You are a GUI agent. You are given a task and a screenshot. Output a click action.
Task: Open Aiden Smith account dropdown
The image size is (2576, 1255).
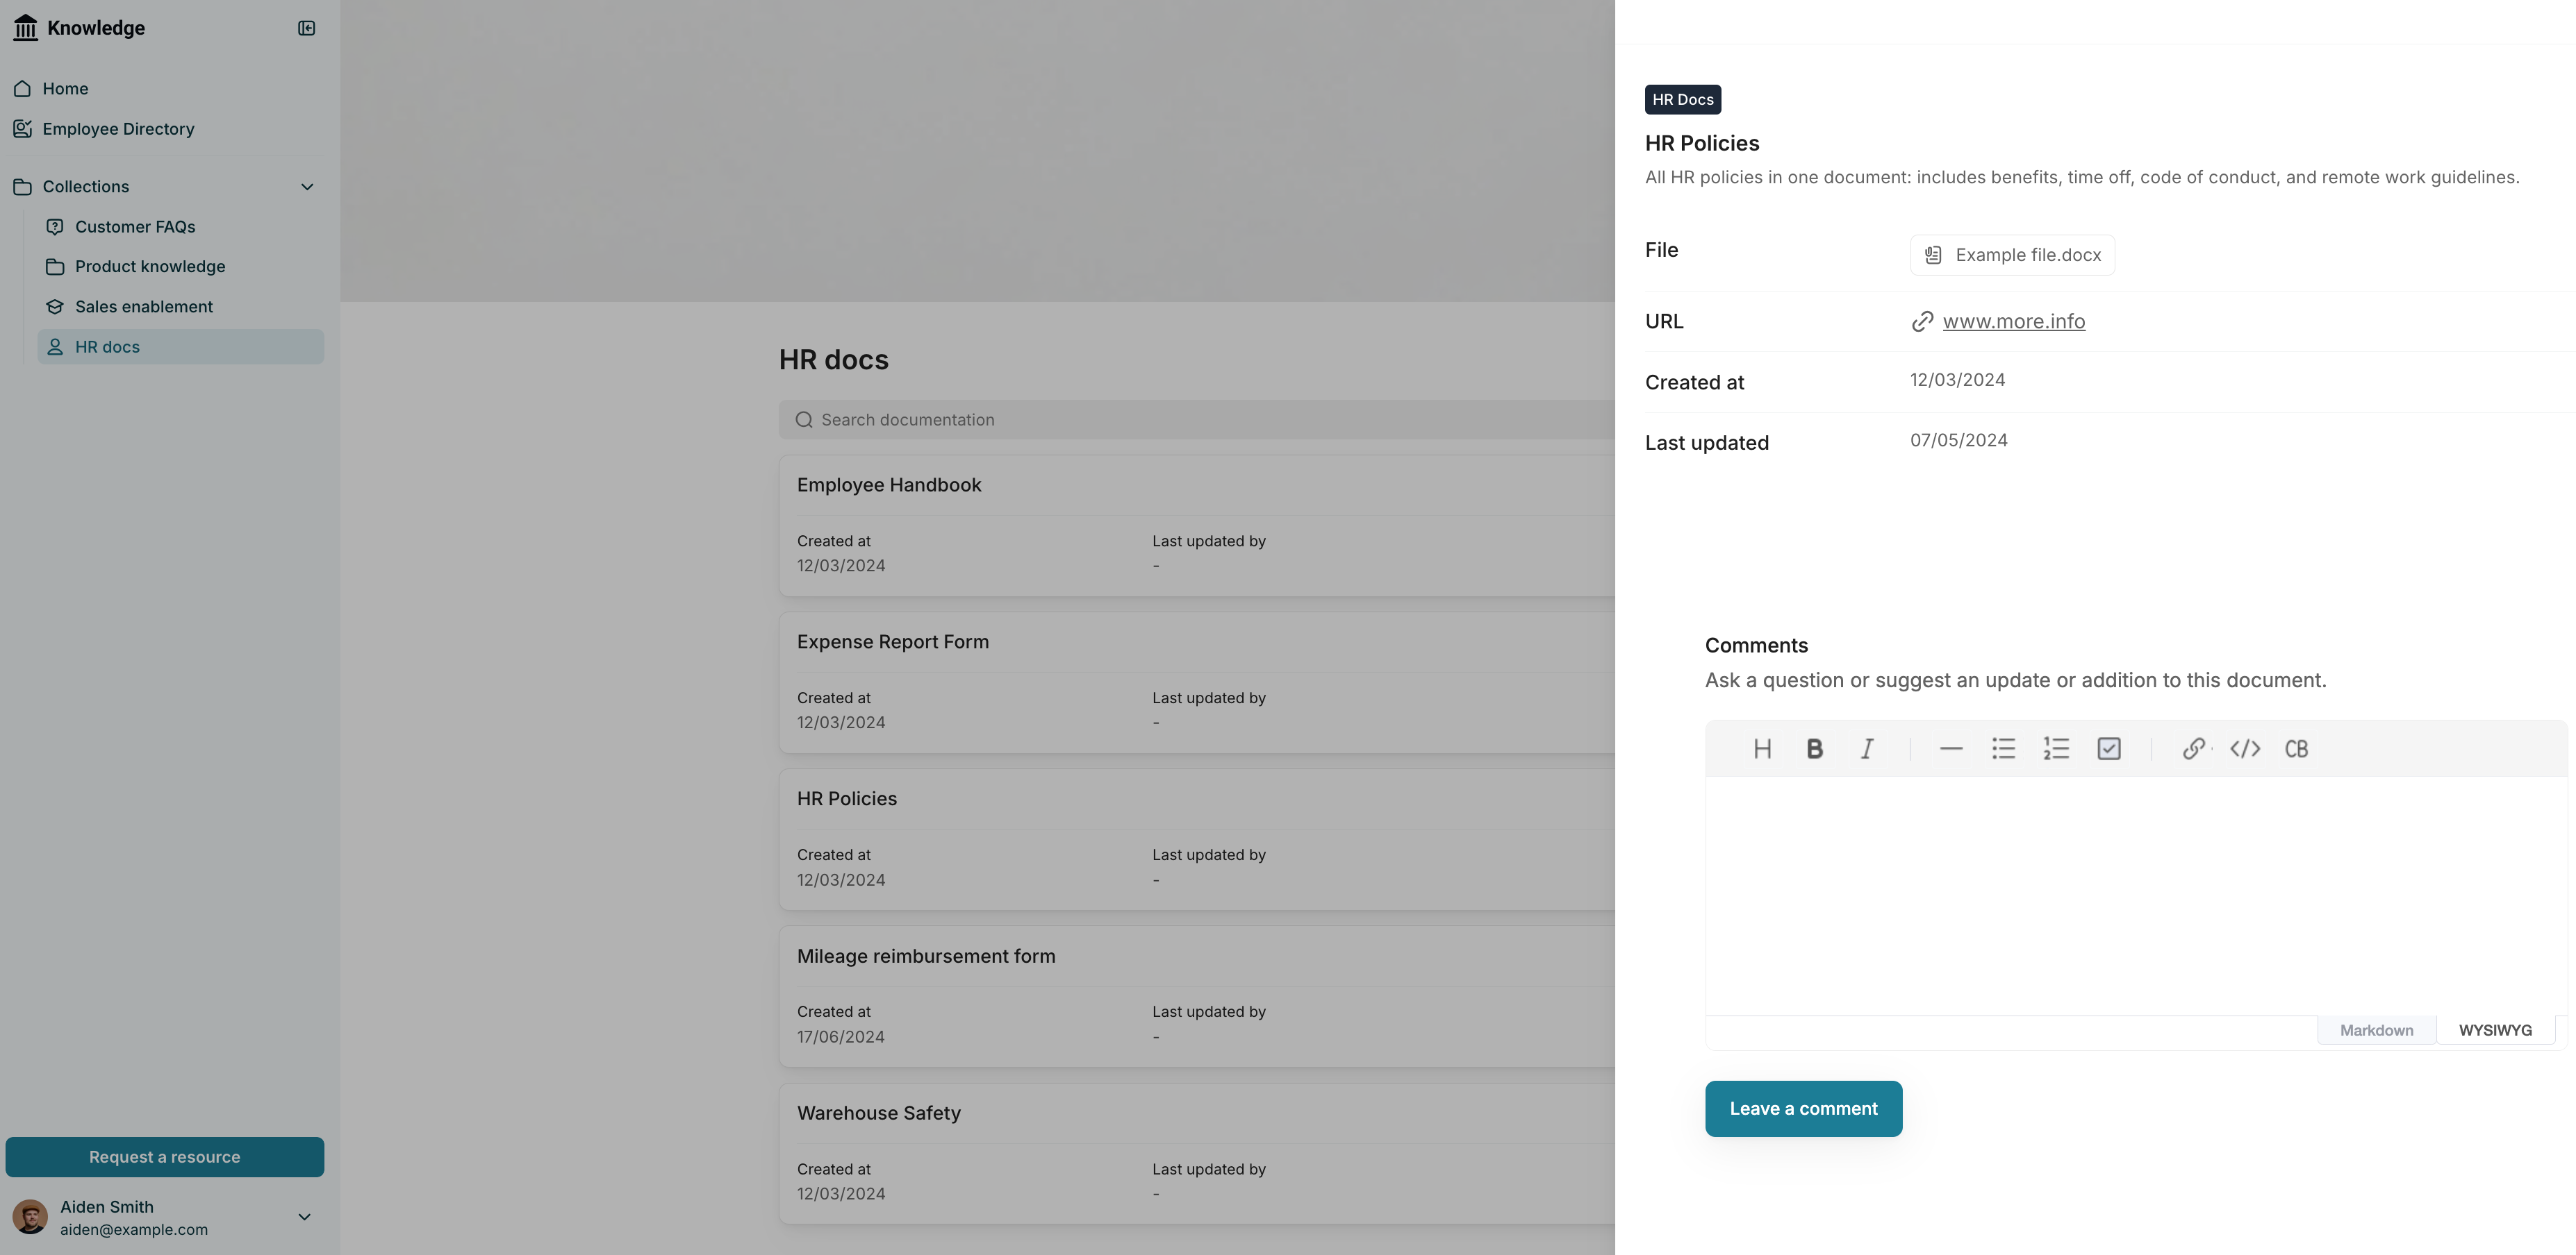(304, 1217)
